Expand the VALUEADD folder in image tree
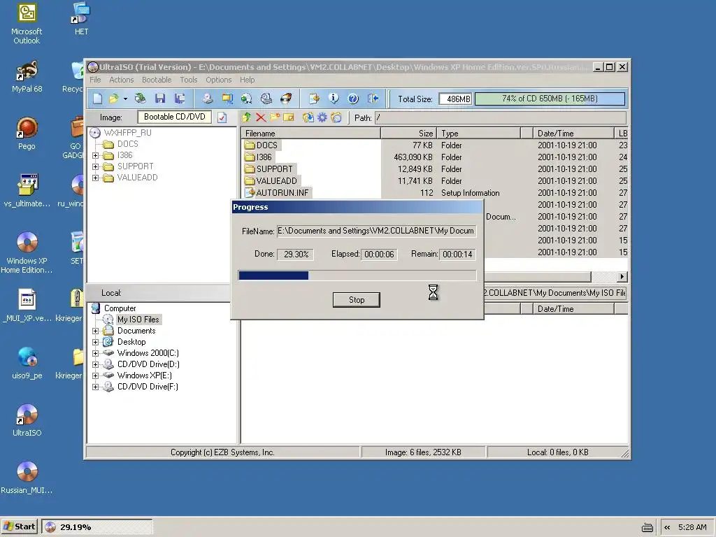Image resolution: width=716 pixels, height=537 pixels. click(x=95, y=178)
